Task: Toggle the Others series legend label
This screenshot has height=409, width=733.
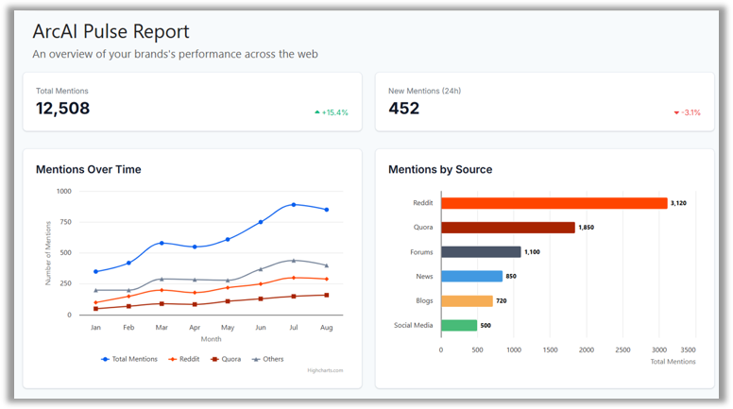Action: pos(273,359)
